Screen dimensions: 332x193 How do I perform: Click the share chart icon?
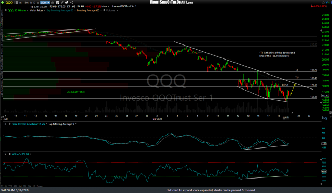coord(72,3)
